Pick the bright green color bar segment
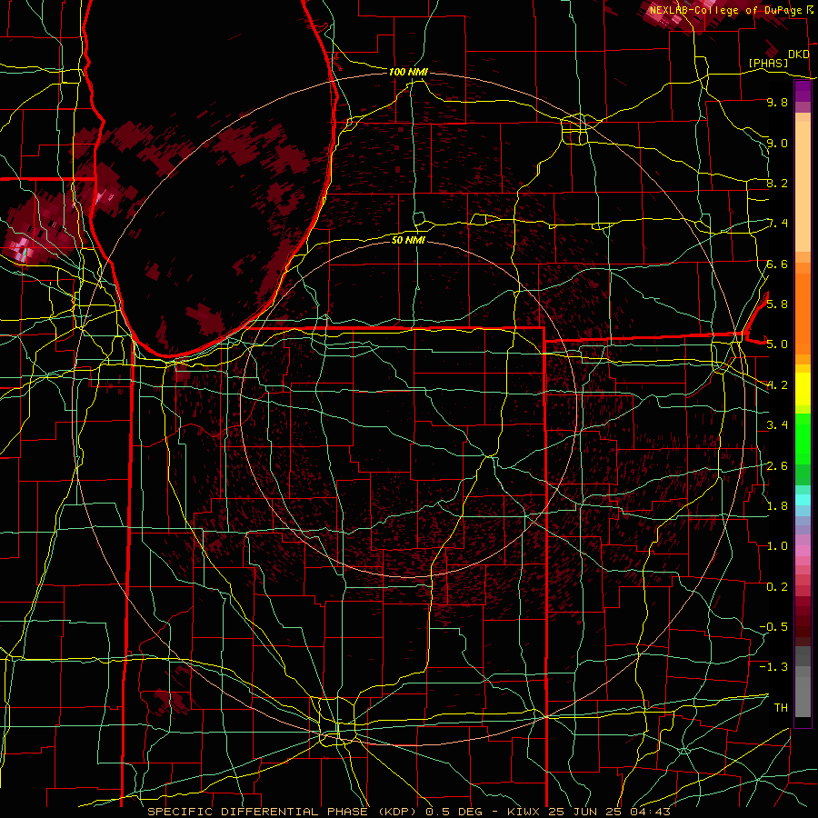 coord(803,440)
